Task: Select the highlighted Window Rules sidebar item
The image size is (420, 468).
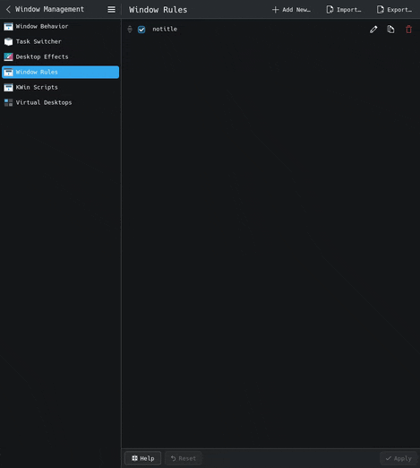Action: pyautogui.click(x=60, y=73)
